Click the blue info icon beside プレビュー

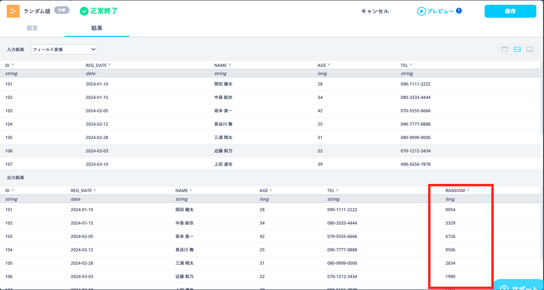[x=459, y=11]
